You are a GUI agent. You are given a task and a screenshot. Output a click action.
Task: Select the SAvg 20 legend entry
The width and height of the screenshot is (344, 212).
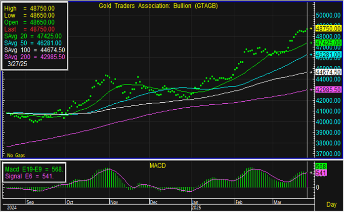(x=33, y=36)
